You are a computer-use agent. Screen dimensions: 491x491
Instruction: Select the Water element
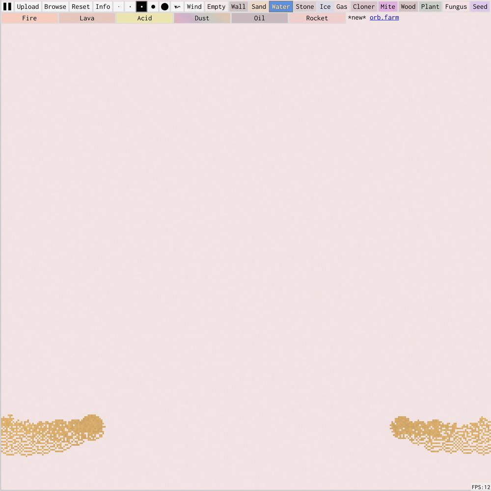point(281,6)
